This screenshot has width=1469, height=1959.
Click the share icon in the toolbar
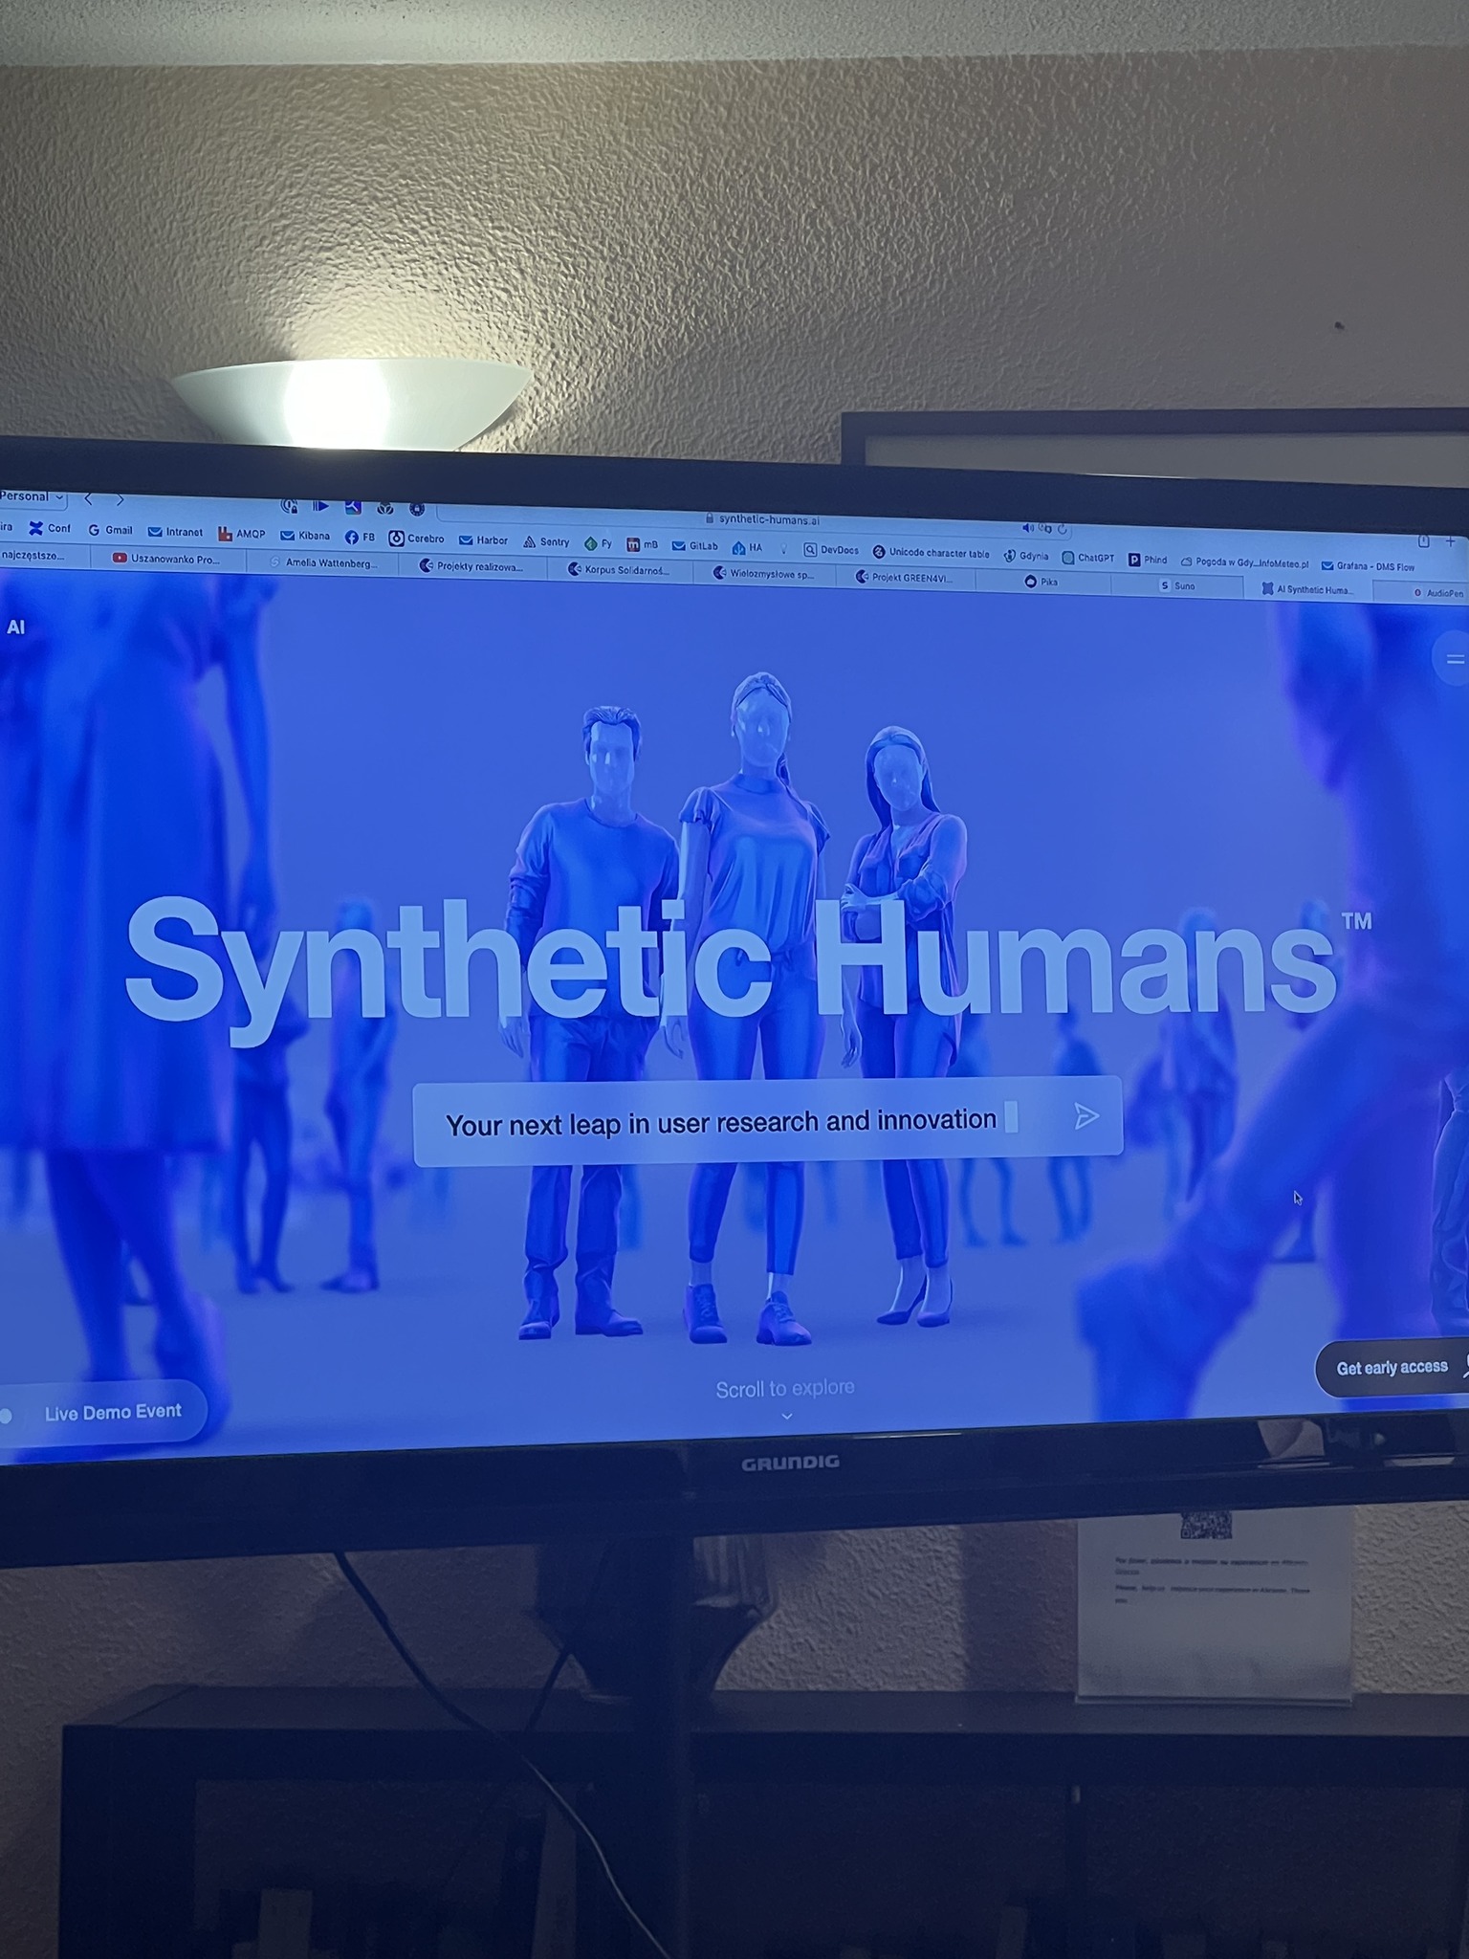click(x=1423, y=541)
